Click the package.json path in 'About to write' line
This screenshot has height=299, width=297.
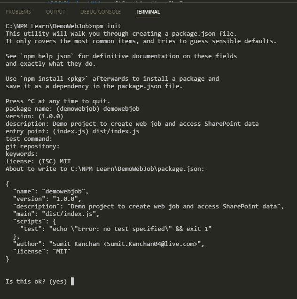point(136,169)
